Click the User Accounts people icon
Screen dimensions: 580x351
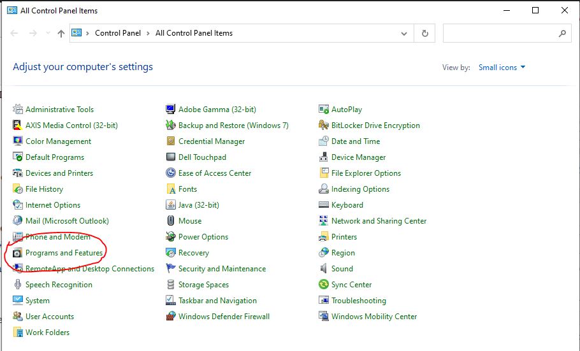pyautogui.click(x=17, y=316)
